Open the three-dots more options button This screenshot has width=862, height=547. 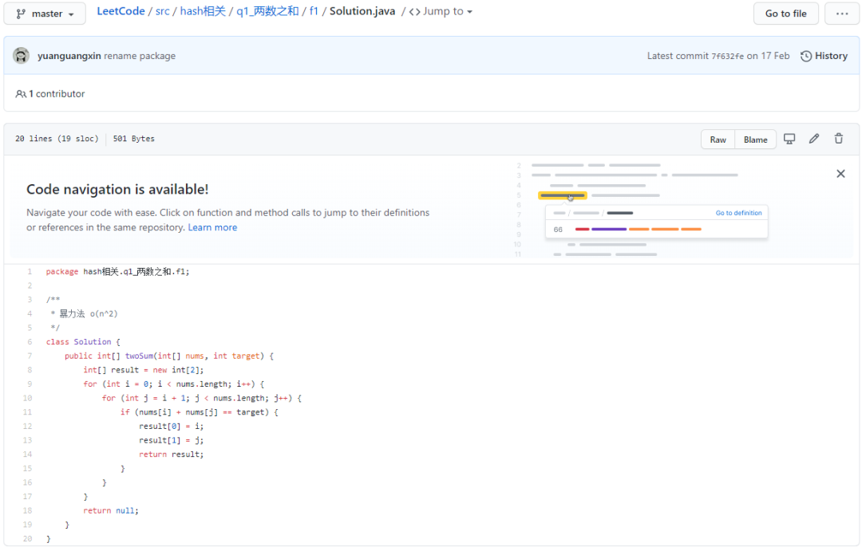tap(842, 14)
